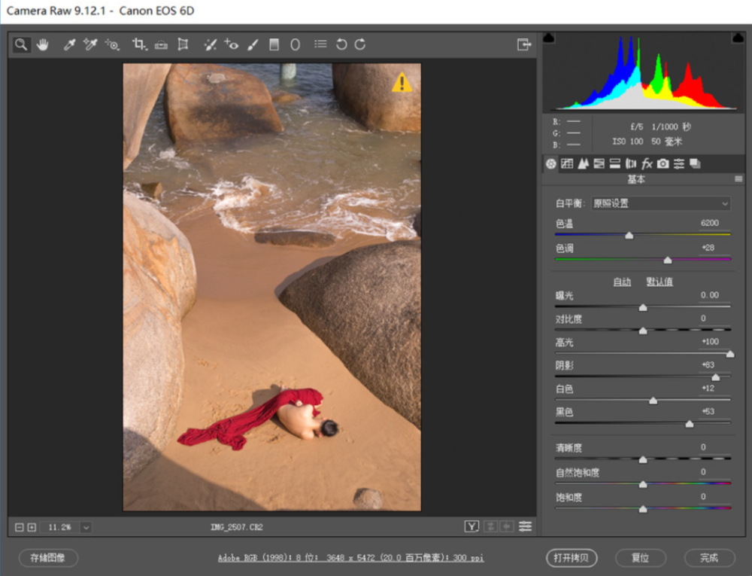Select the Graduated Filter tool
The image size is (752, 576).
pos(274,45)
